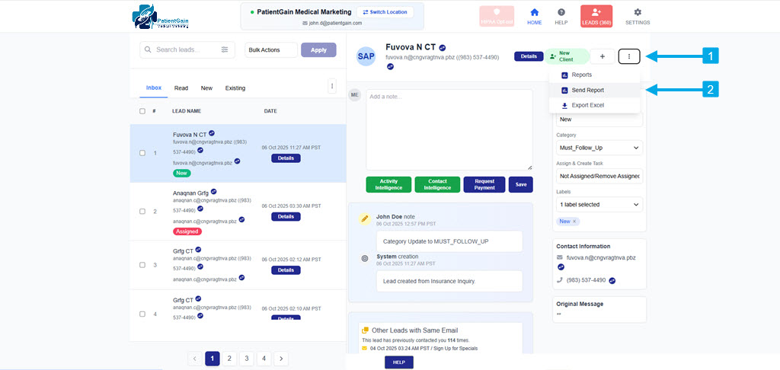Screen dimensions: 780x370
Task: Click the phone icon in Contact Information
Action: (x=560, y=280)
